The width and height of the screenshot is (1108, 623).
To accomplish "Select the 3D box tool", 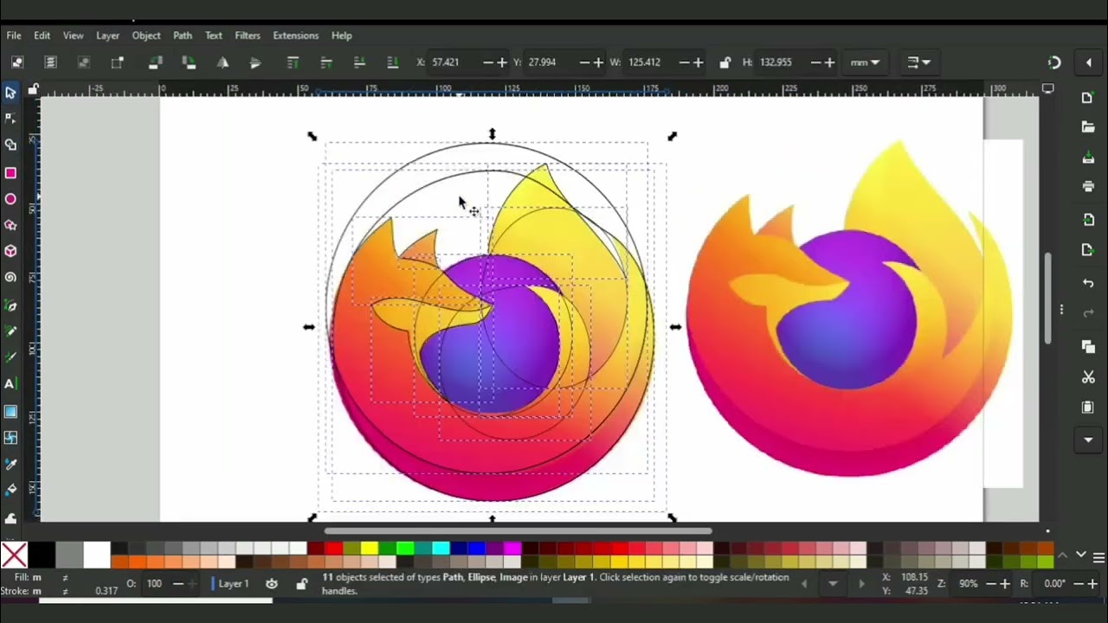I will click(10, 251).
